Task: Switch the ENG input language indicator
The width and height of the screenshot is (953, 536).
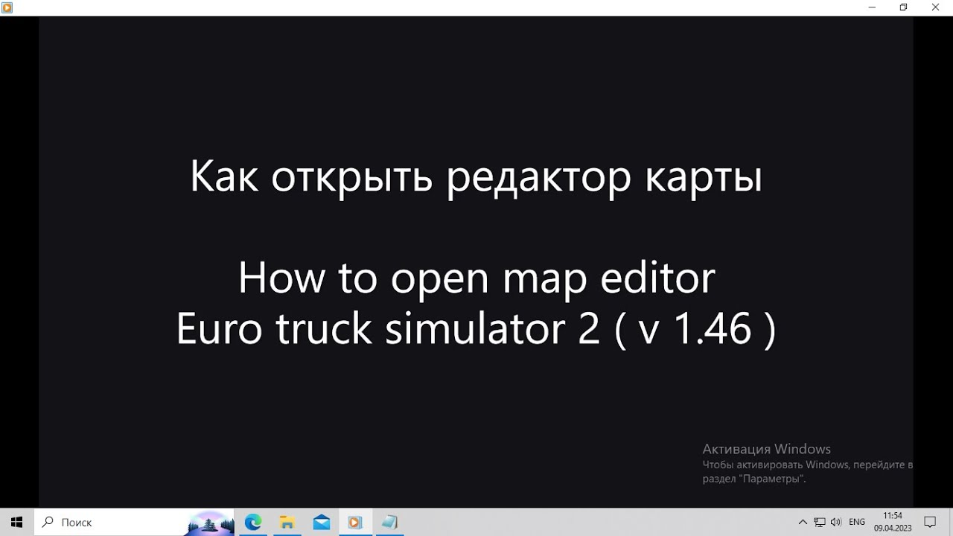Action: [857, 522]
